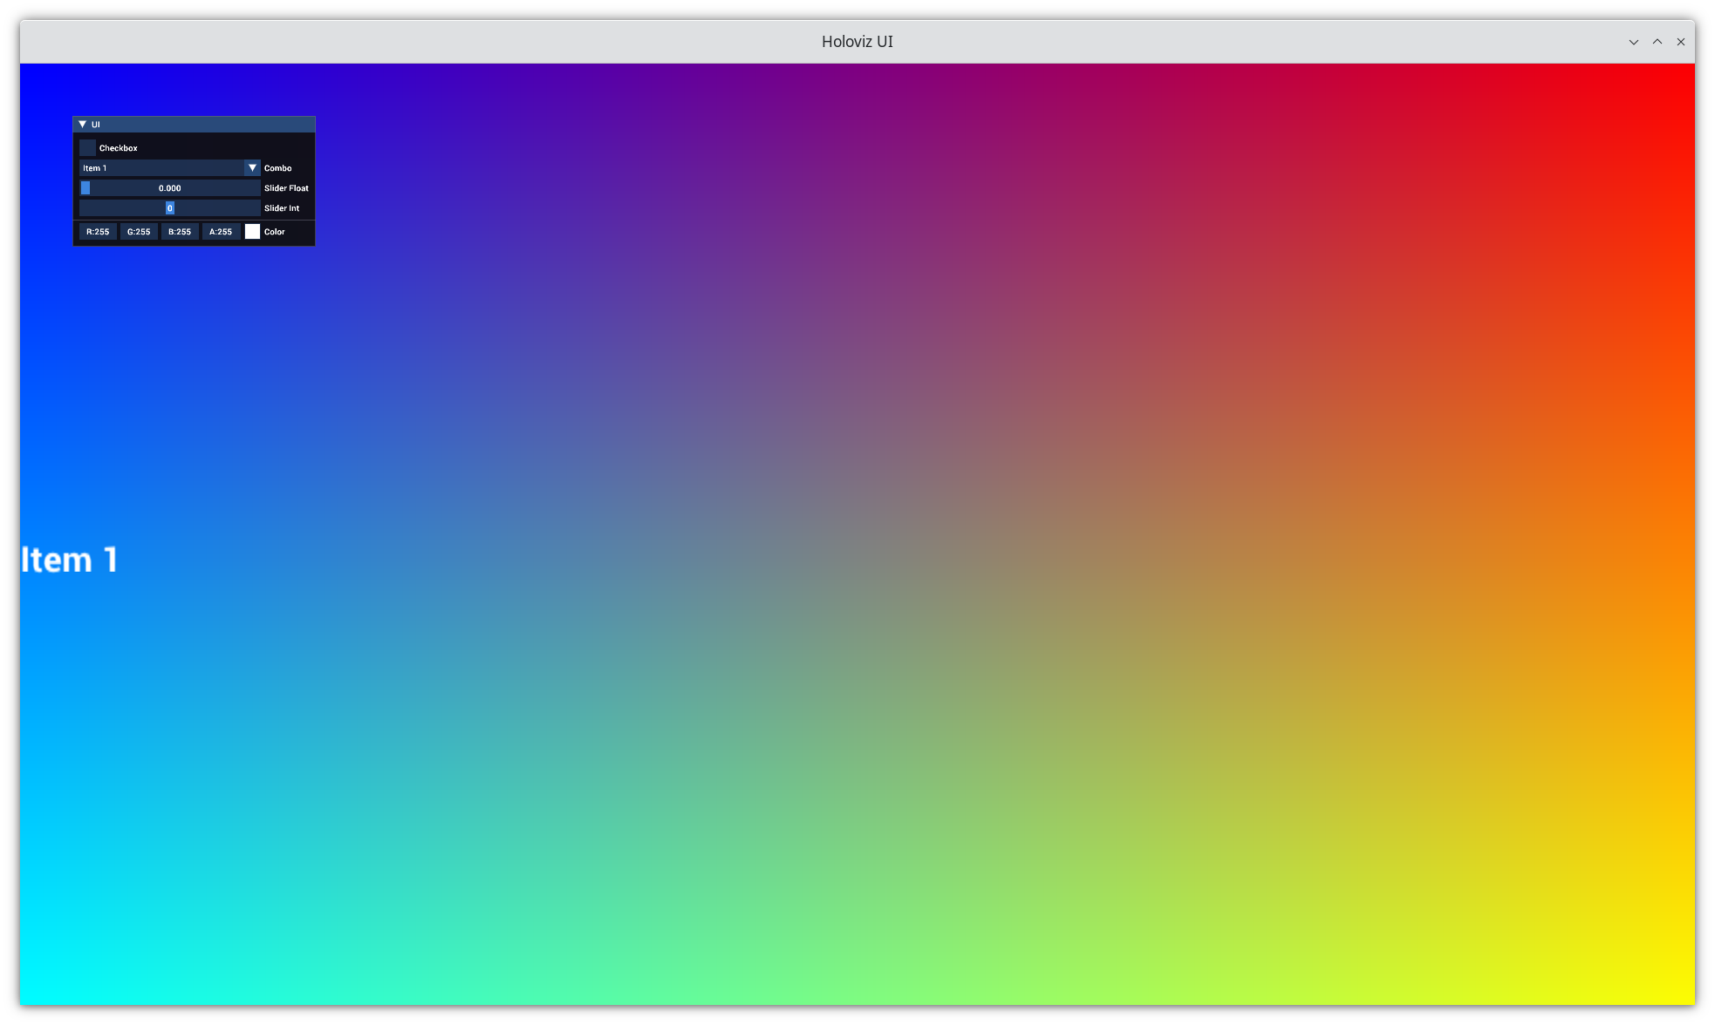1715x1025 pixels.
Task: Select the G:255 green channel field
Action: (x=139, y=232)
